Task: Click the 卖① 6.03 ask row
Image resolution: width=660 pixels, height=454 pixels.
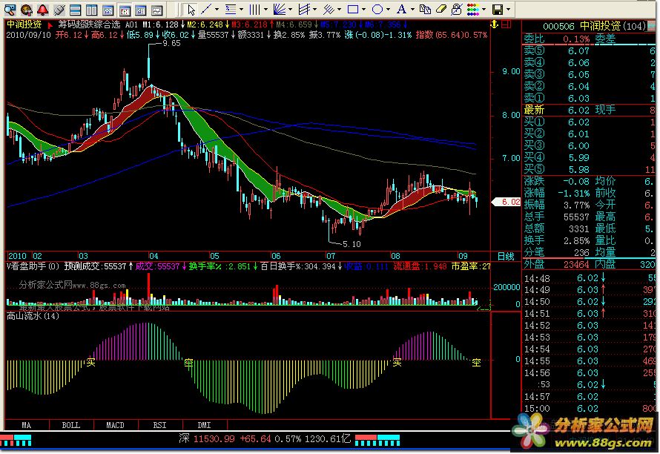Action: tap(590, 98)
